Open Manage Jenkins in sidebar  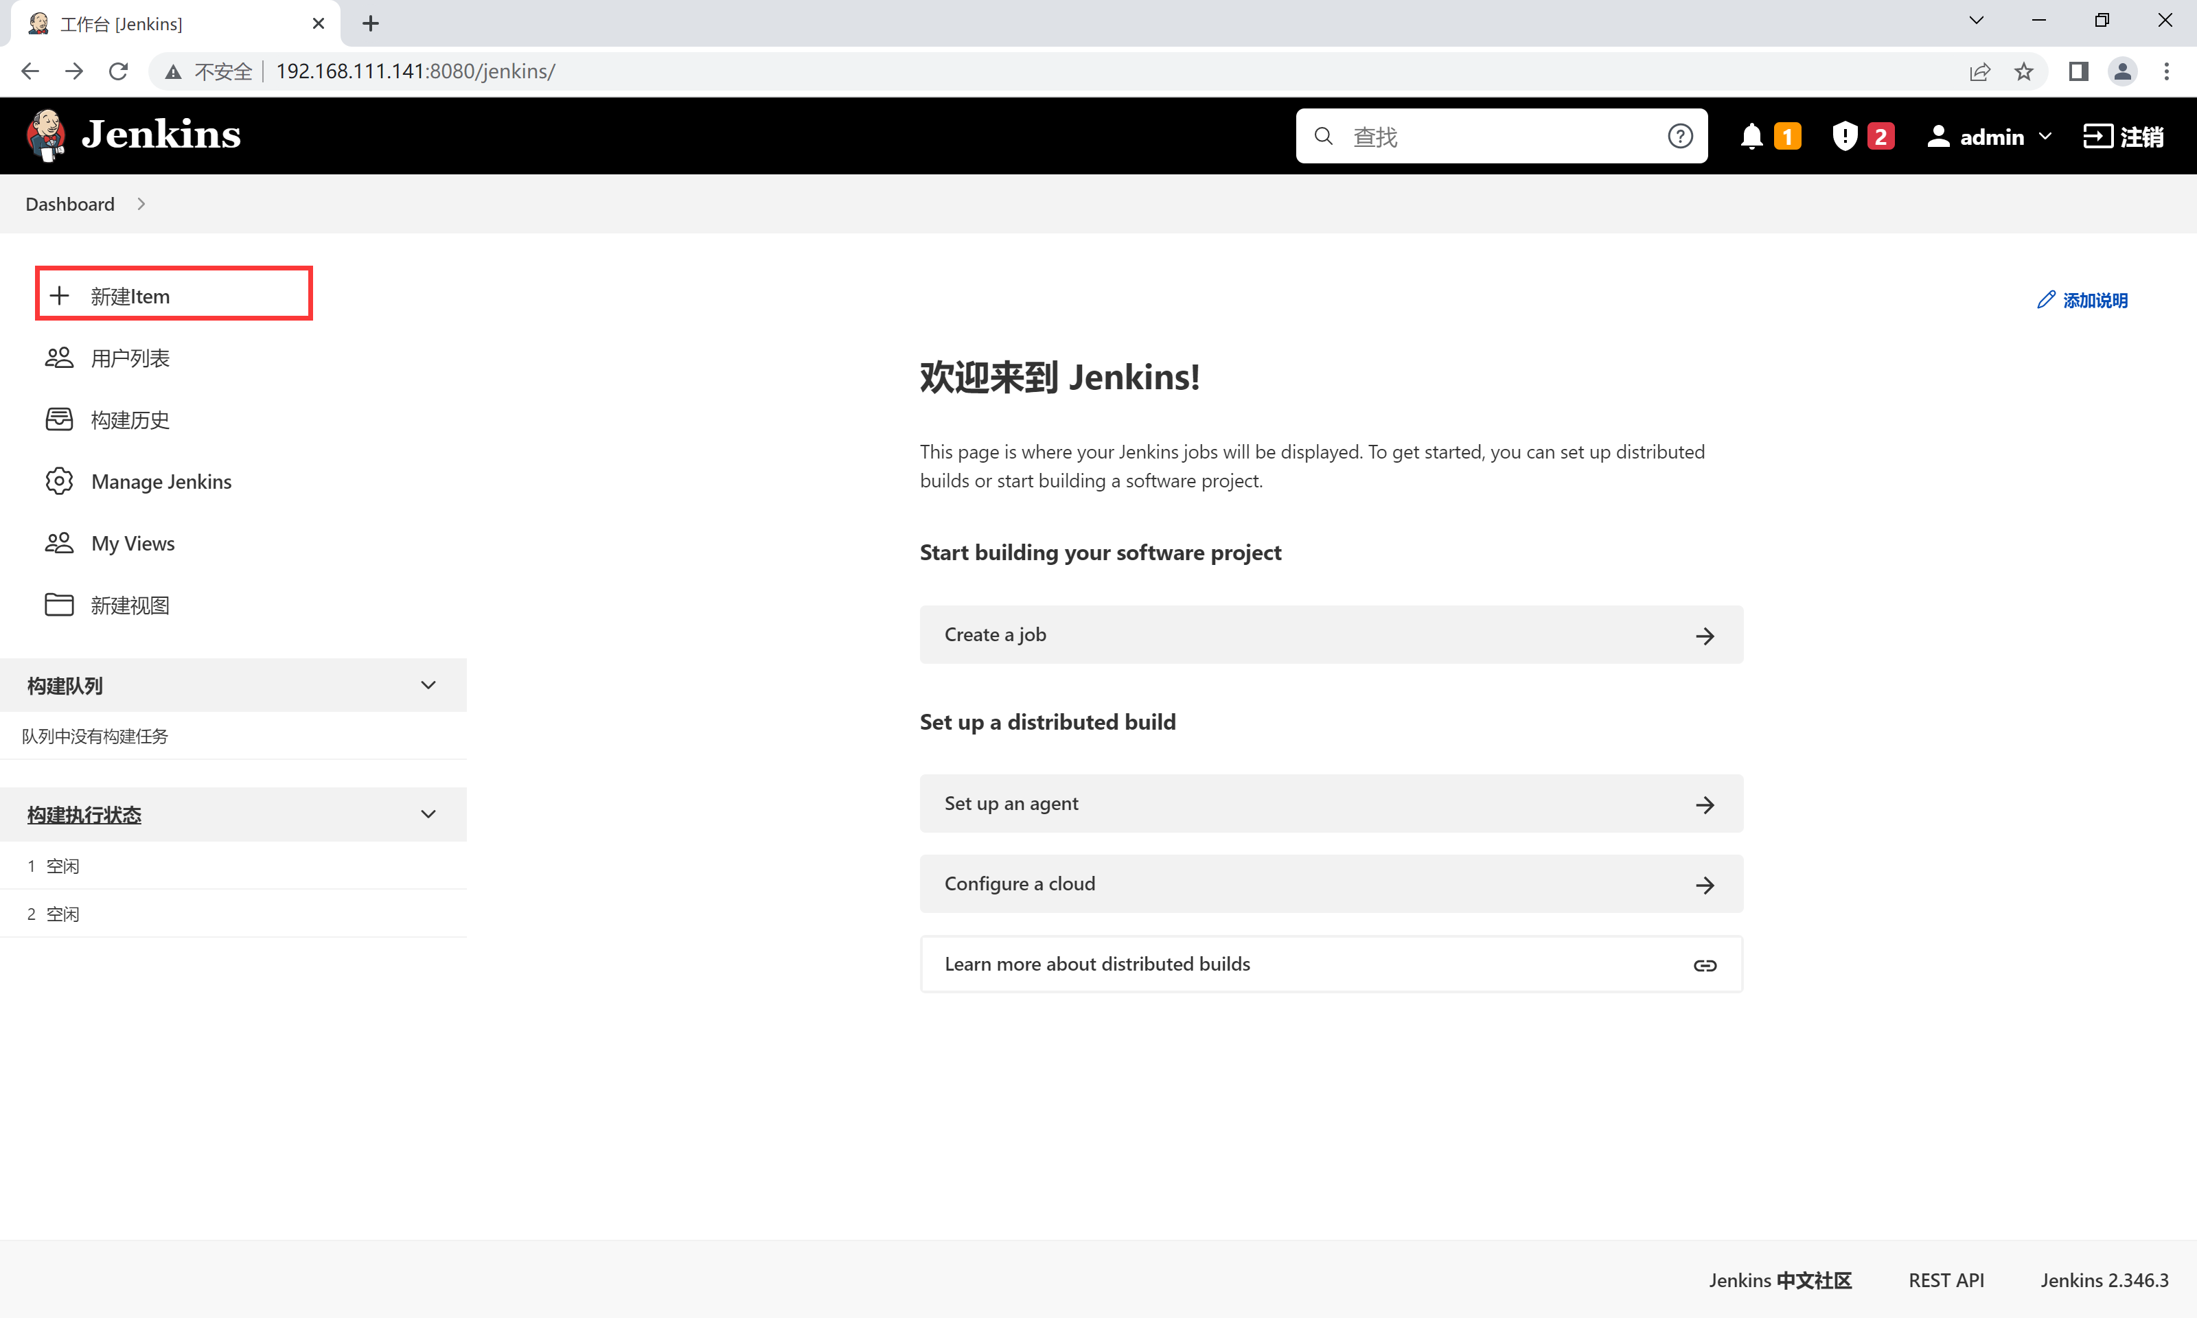[161, 481]
